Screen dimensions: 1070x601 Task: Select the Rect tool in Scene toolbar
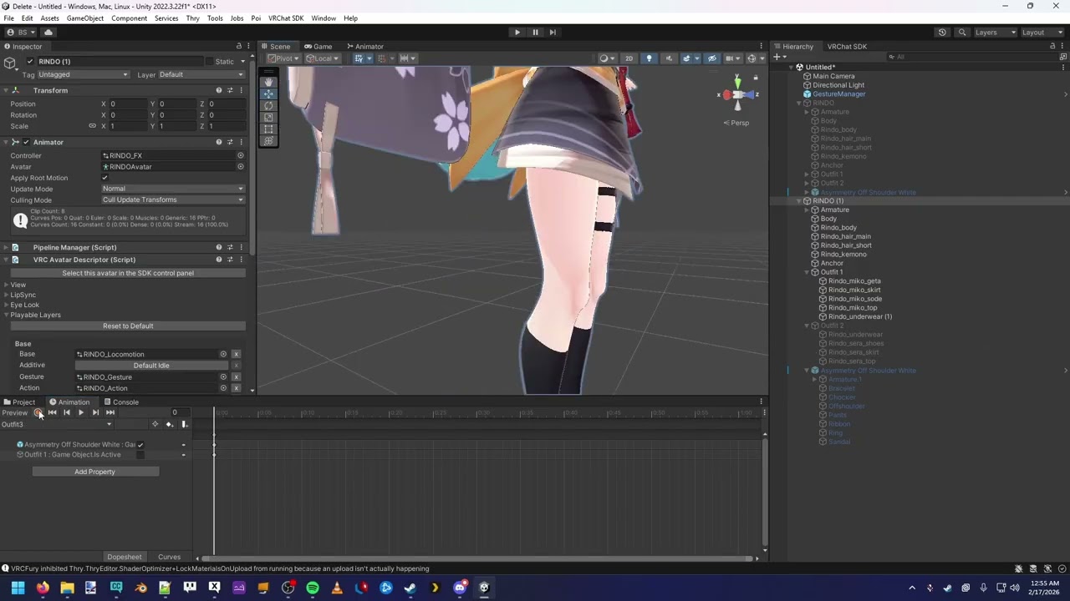(268, 129)
